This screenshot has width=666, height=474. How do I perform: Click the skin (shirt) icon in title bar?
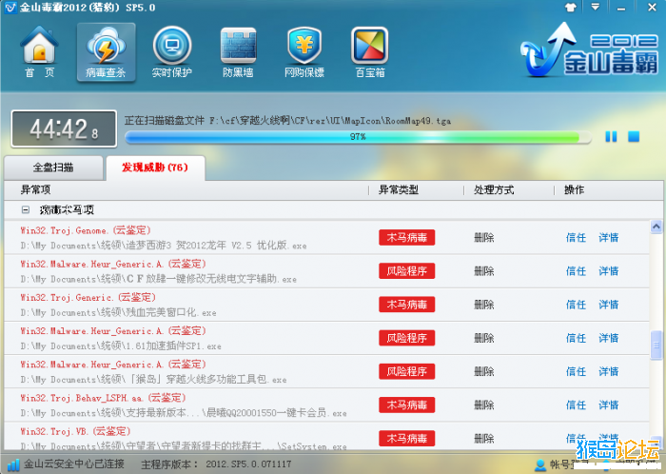571,8
